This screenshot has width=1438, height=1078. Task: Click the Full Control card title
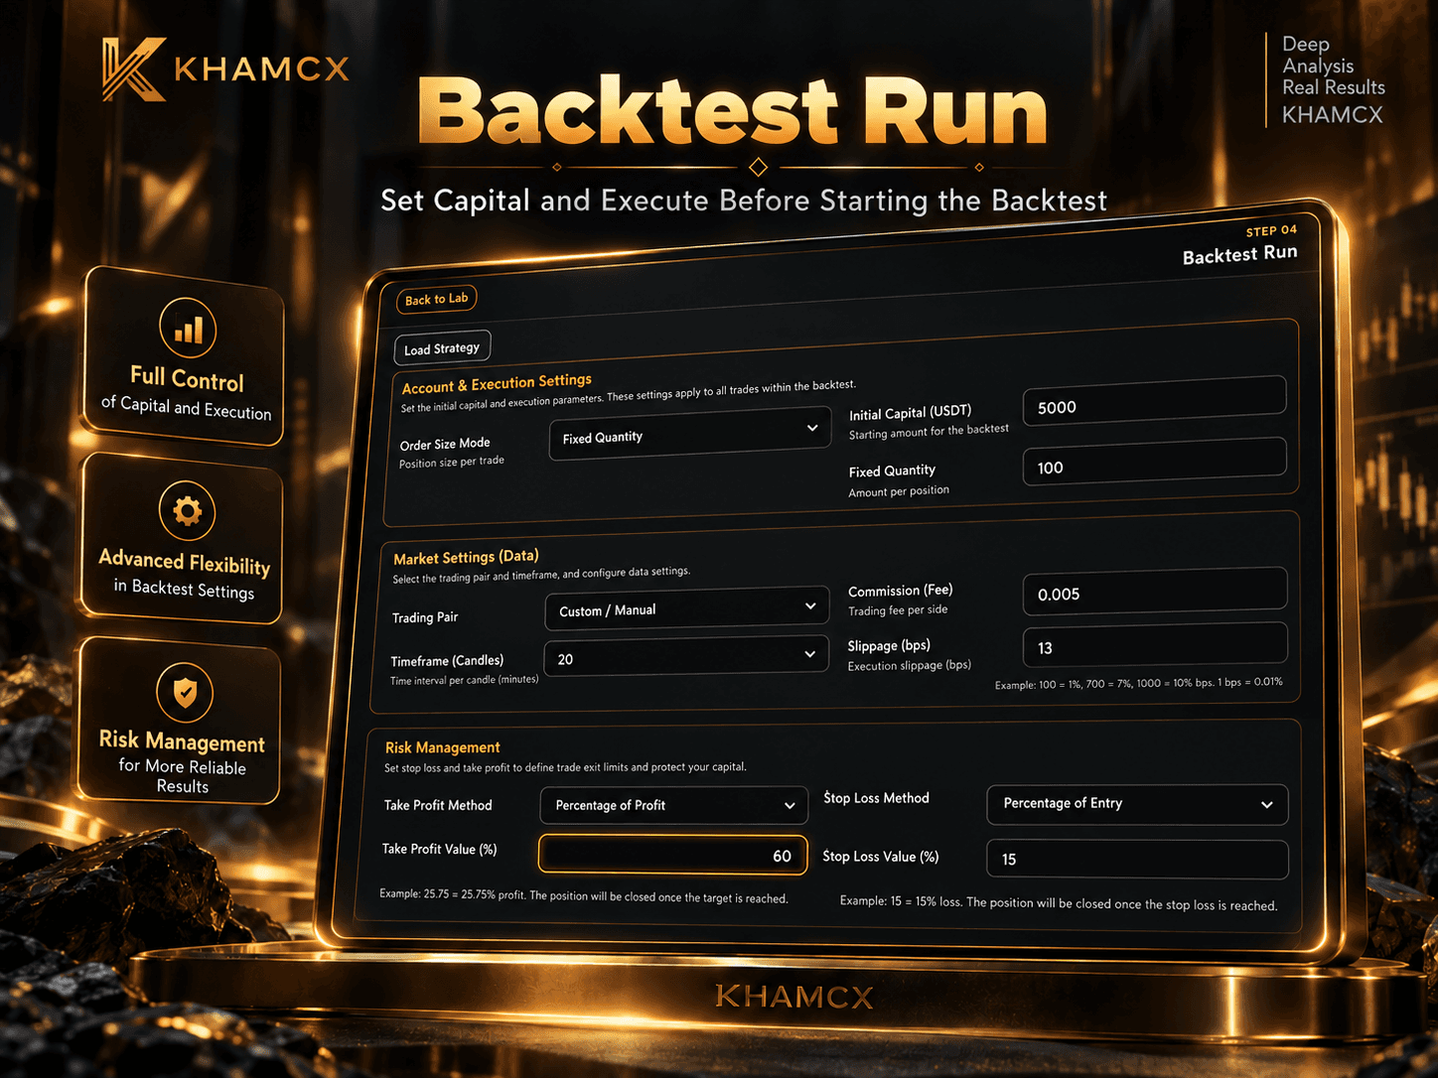click(187, 378)
